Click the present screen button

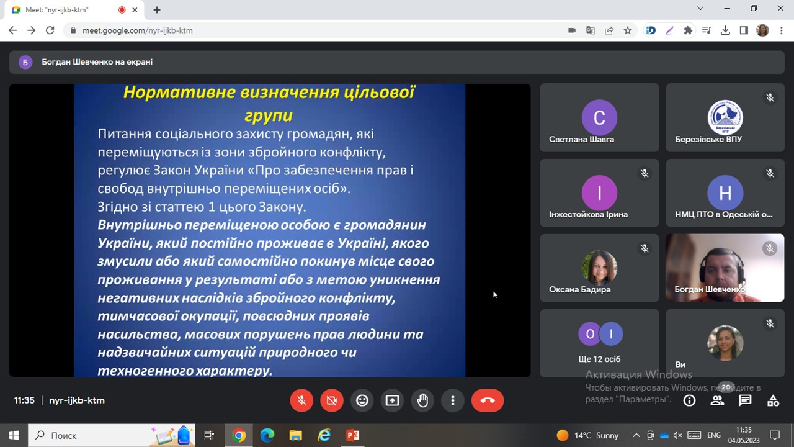pos(392,401)
